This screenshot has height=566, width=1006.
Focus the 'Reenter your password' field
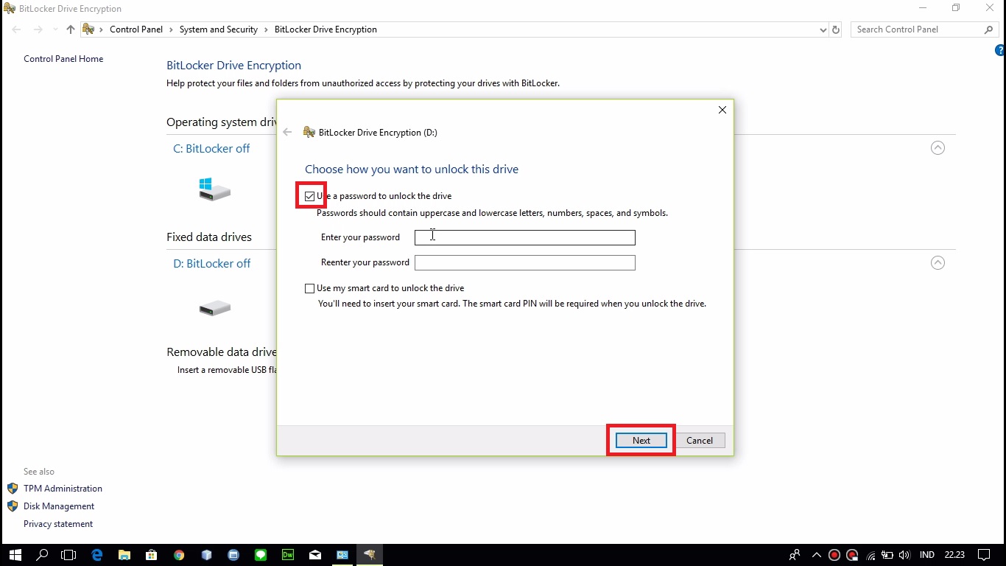coord(525,262)
